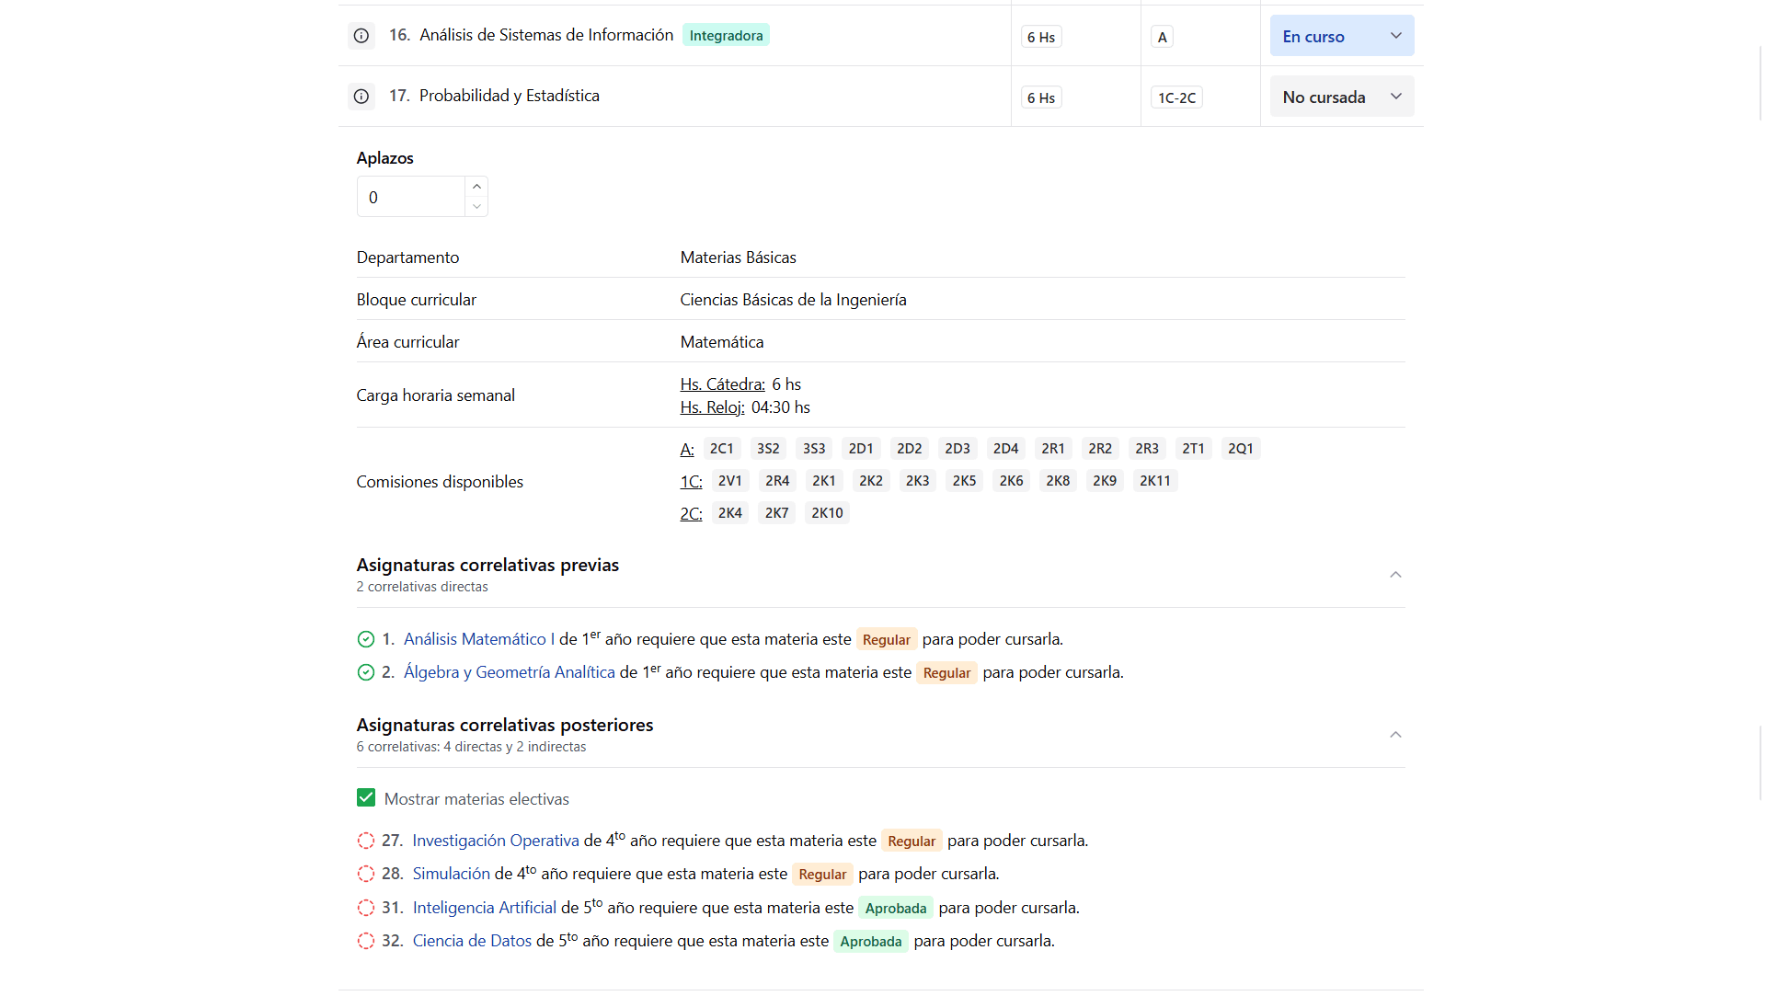Collapse Asignaturas correlativas previas section
This screenshot has width=1766, height=996.
(1395, 575)
